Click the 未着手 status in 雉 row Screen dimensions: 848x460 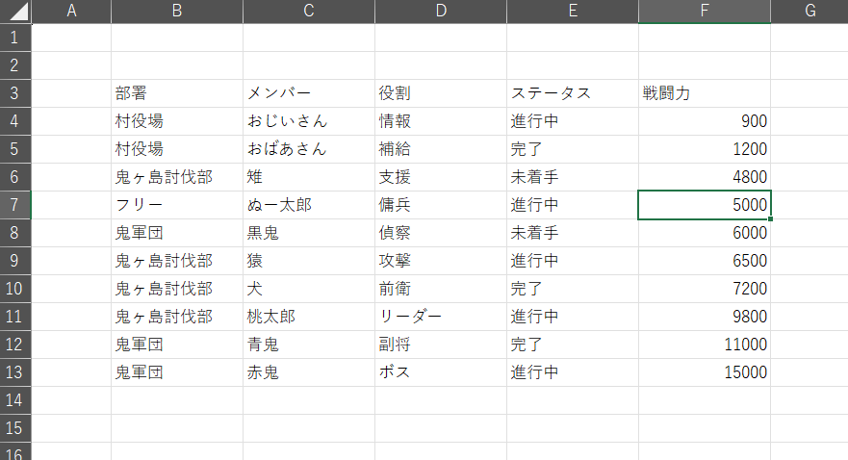point(573,177)
